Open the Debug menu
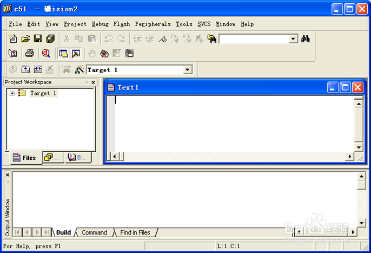The width and height of the screenshot is (371, 253). click(101, 24)
